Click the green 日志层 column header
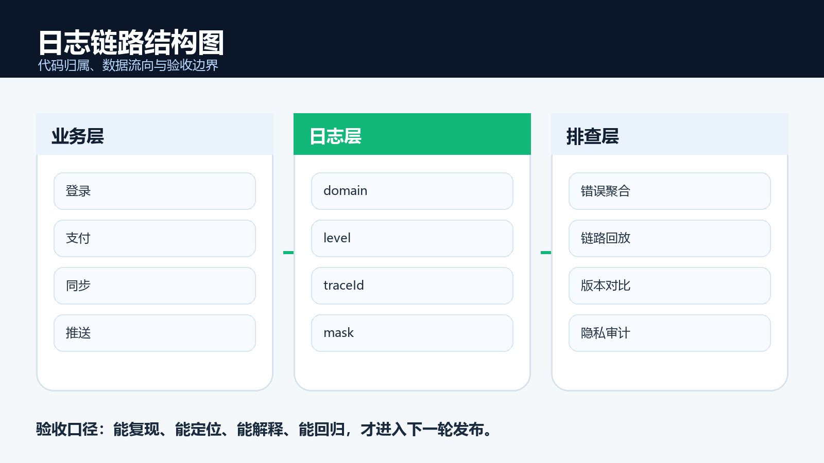 pyautogui.click(x=412, y=134)
